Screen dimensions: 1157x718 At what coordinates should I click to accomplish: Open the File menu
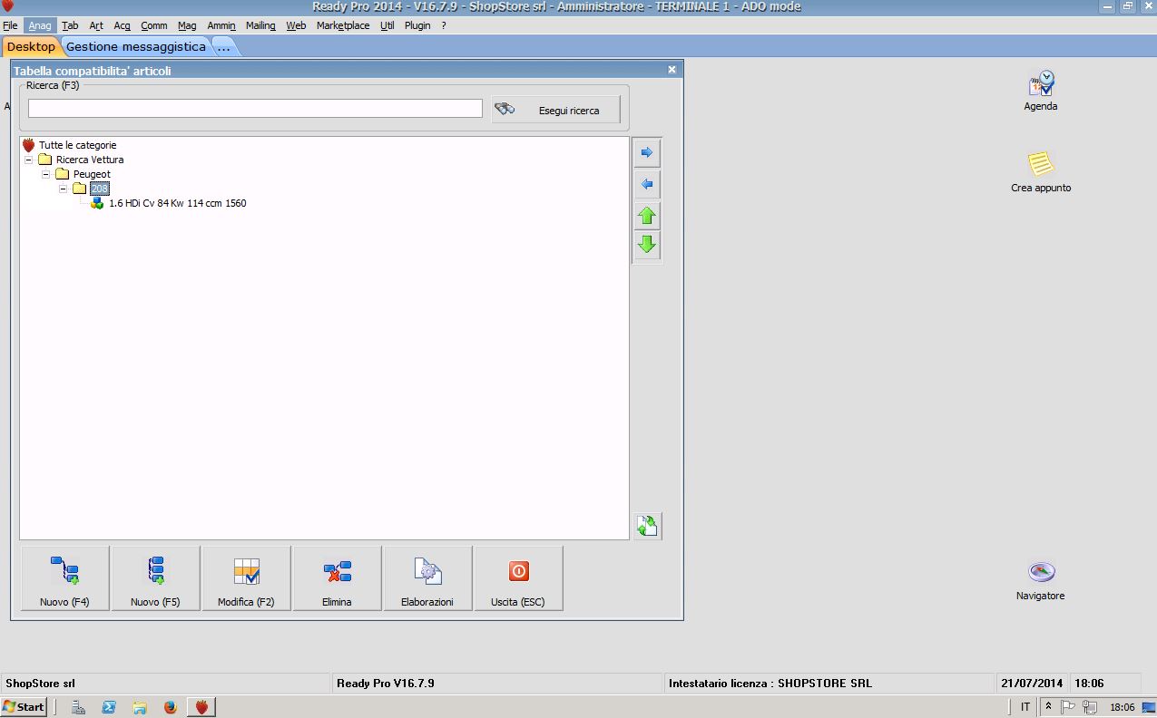click(10, 25)
